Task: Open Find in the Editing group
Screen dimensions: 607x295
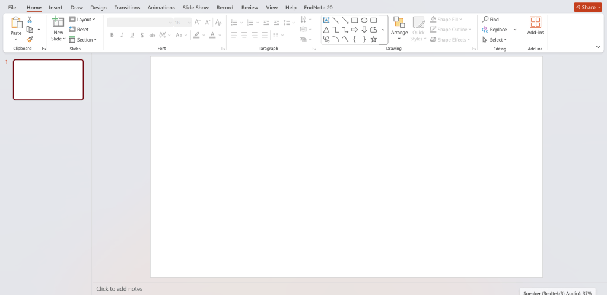Action: (x=491, y=20)
